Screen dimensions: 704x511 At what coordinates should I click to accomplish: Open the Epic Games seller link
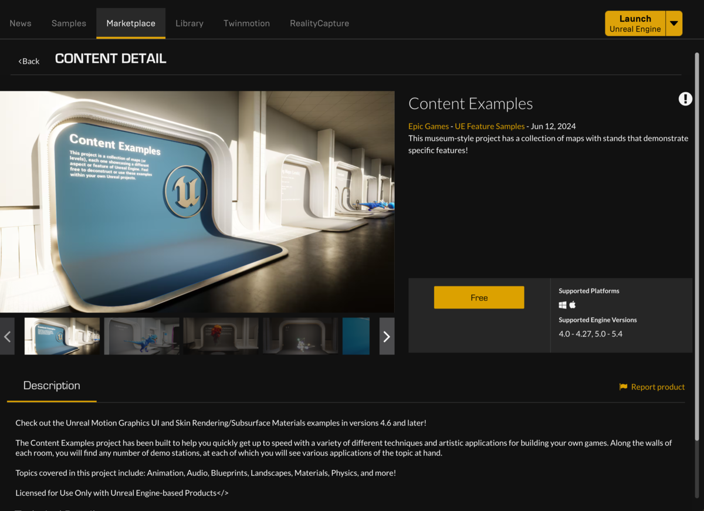[x=428, y=126]
